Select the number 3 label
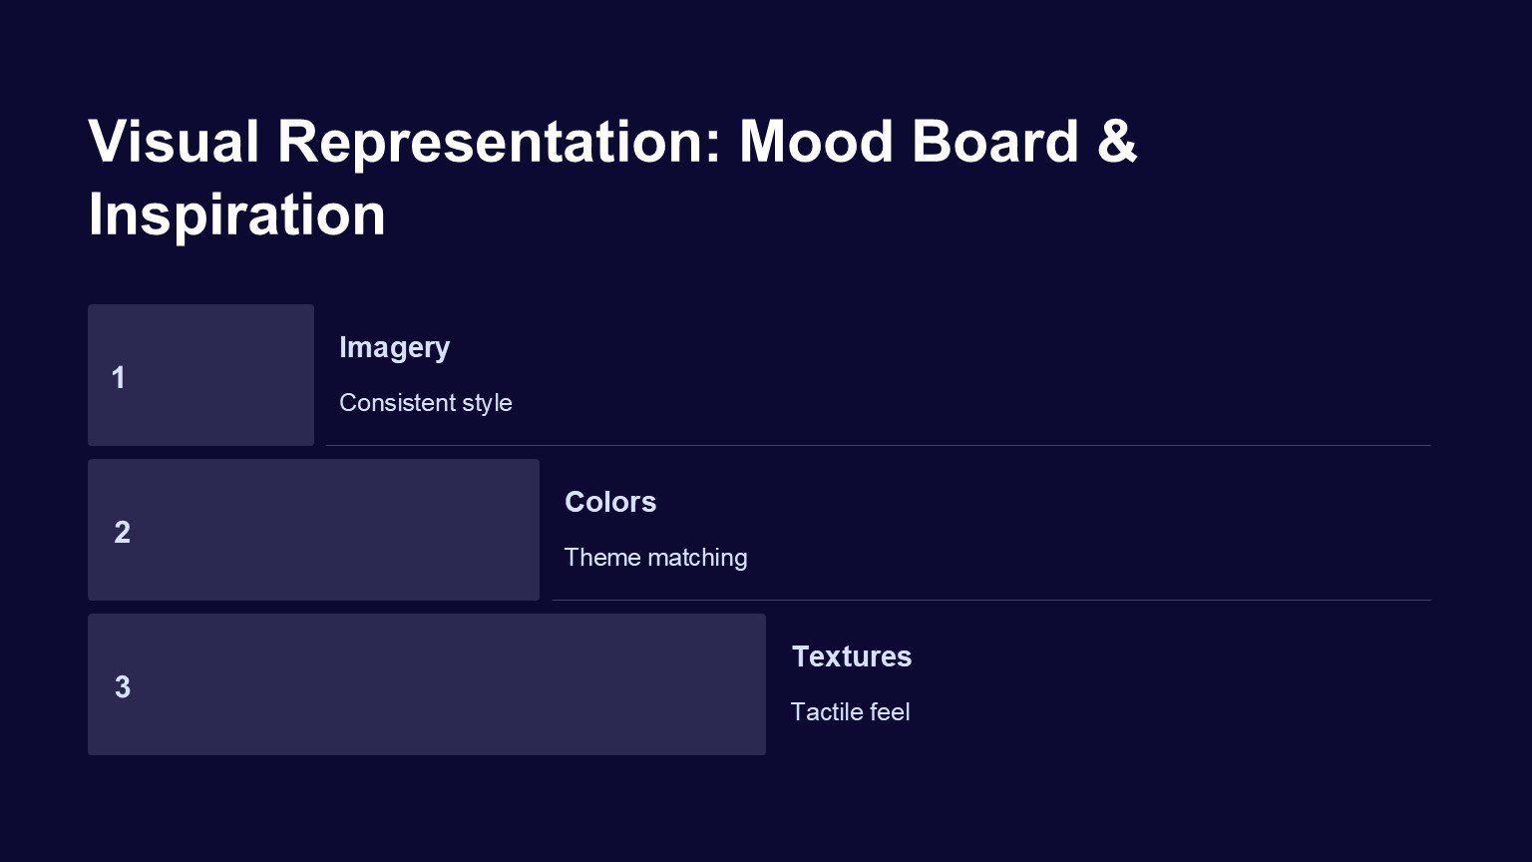The height and width of the screenshot is (862, 1532). pyautogui.click(x=122, y=687)
